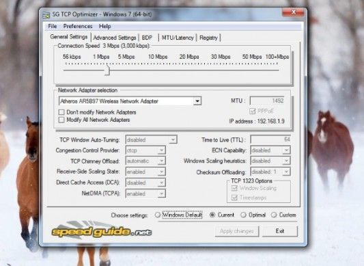Click the MTU value field
Screen dimensions: 364x266
[x=268, y=101]
